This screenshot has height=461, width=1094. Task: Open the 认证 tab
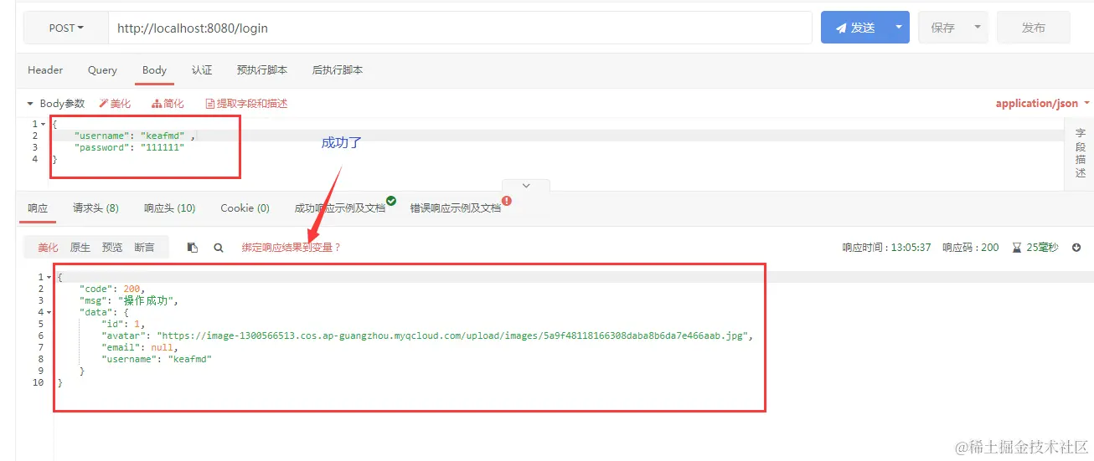202,70
